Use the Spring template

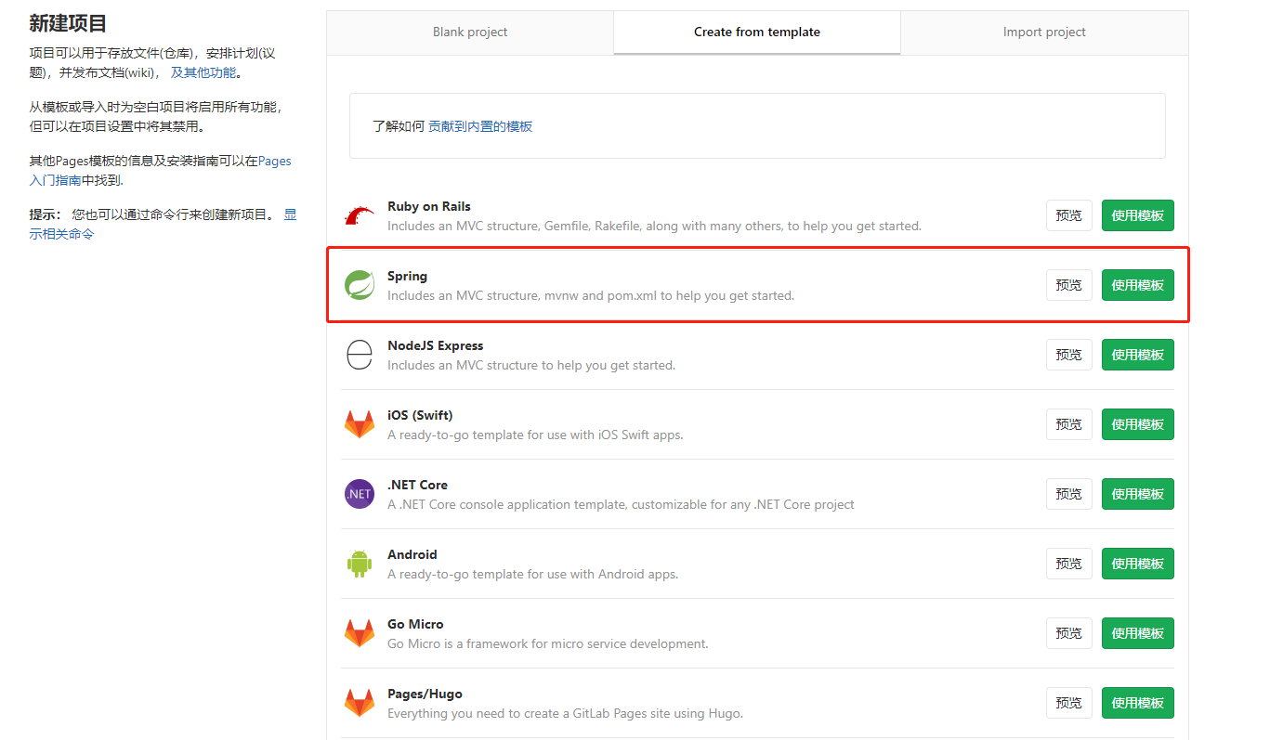(1138, 285)
